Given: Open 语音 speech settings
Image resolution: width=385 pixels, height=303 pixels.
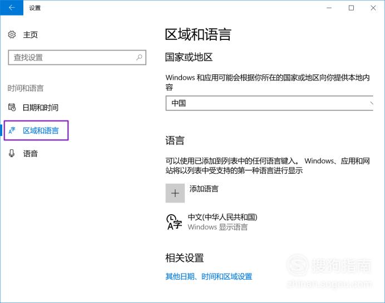Looking at the screenshot, I should 30,154.
